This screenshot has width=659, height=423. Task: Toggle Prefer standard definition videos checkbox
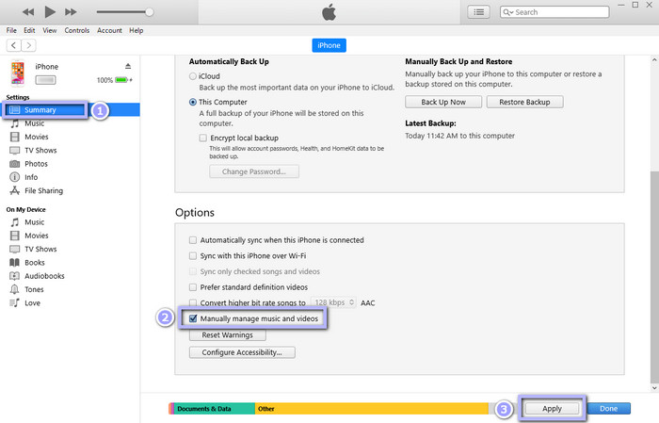coord(193,287)
